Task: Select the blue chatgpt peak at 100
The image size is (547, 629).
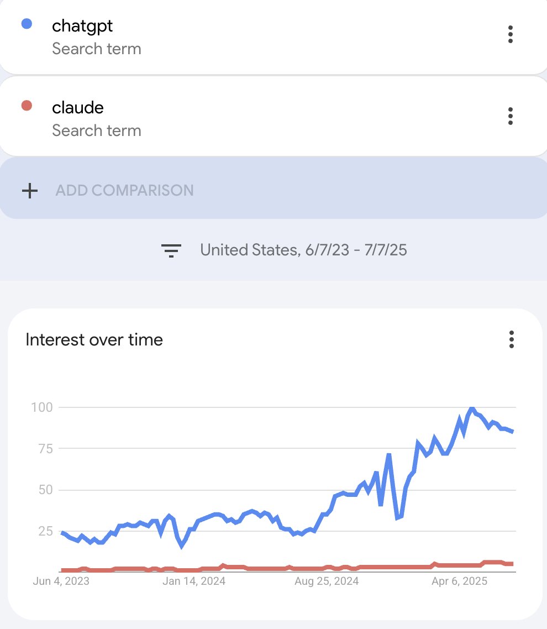Action: pos(472,408)
